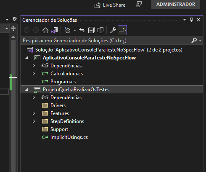Collapse the ProjetoQueIraRealizarOsTestes project
This screenshot has width=206, height=172.
click(26, 90)
